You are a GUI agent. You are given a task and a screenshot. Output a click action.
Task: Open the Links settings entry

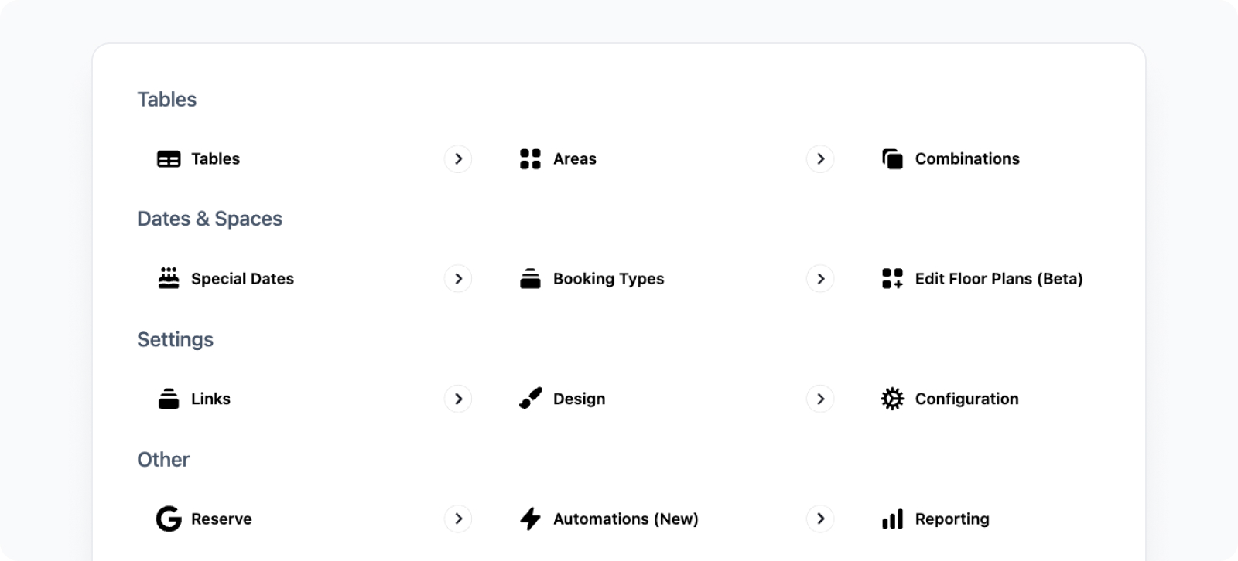pyautogui.click(x=314, y=399)
